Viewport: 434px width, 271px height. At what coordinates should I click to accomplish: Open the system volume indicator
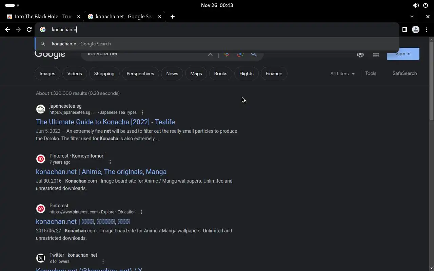[x=416, y=5]
